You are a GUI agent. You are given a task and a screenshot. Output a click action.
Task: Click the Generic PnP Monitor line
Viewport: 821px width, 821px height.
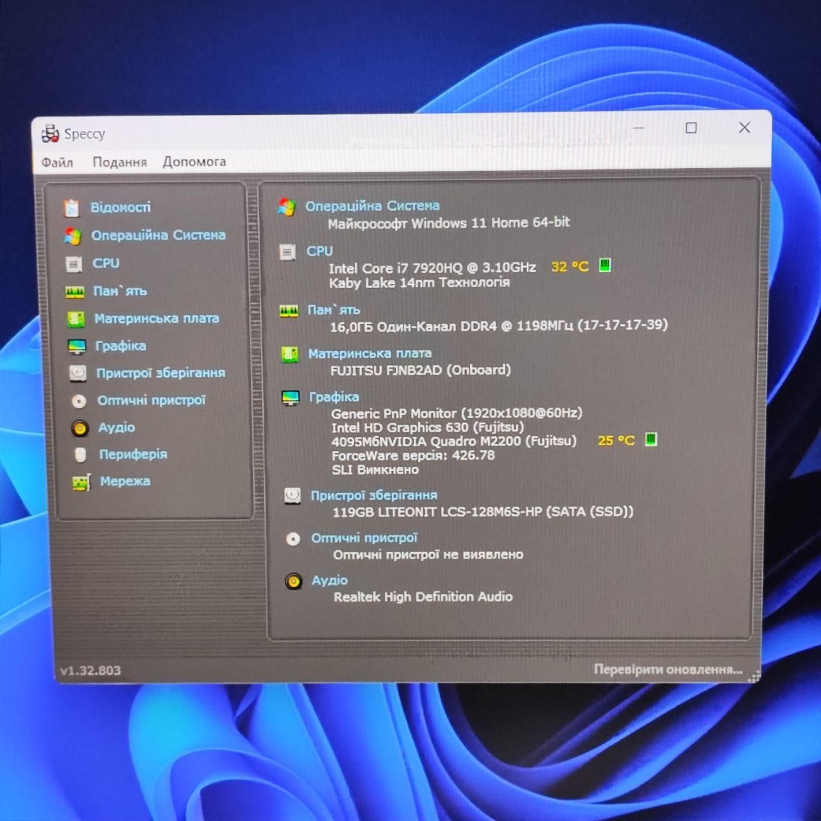[457, 413]
